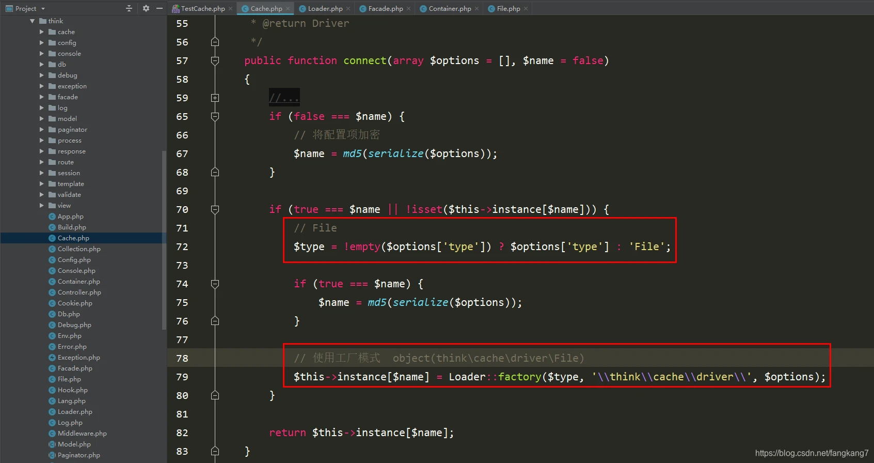Fold the if block at line 70

tap(215, 210)
